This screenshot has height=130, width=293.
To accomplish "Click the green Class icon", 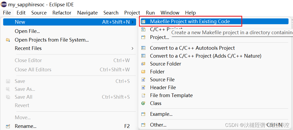I will [143, 103].
